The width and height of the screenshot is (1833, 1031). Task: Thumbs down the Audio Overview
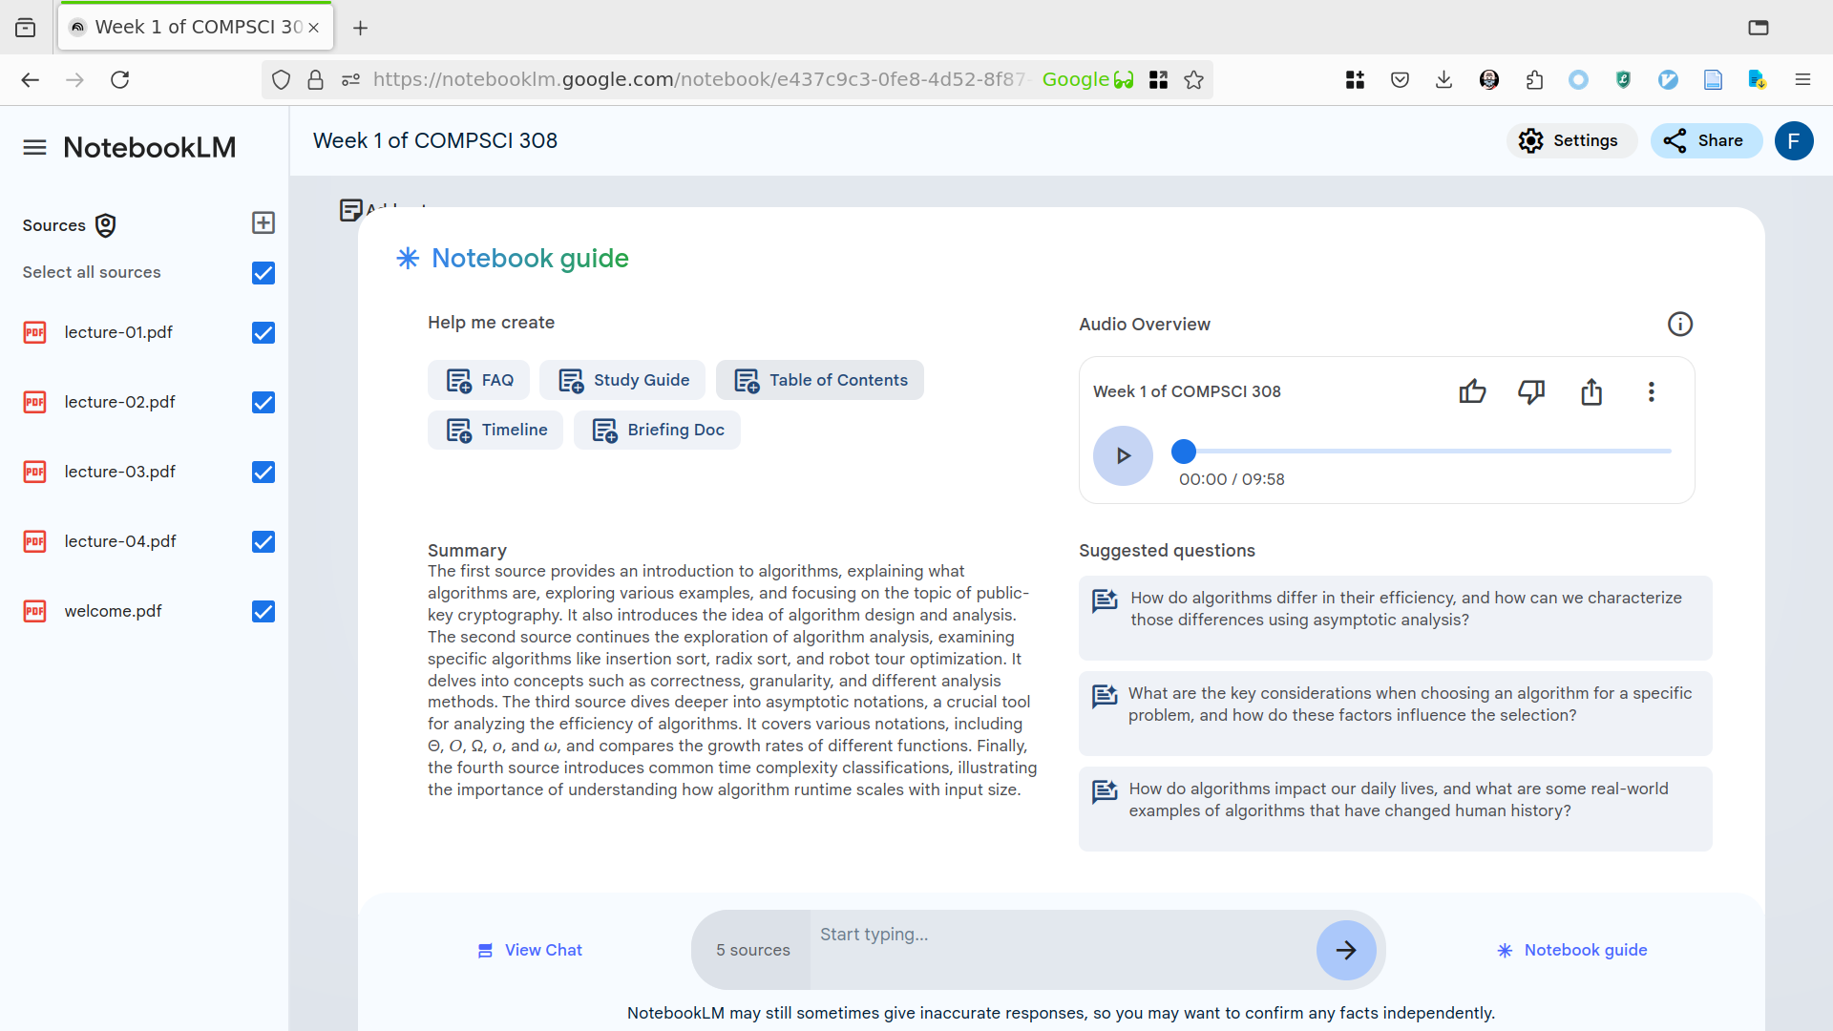point(1531,391)
